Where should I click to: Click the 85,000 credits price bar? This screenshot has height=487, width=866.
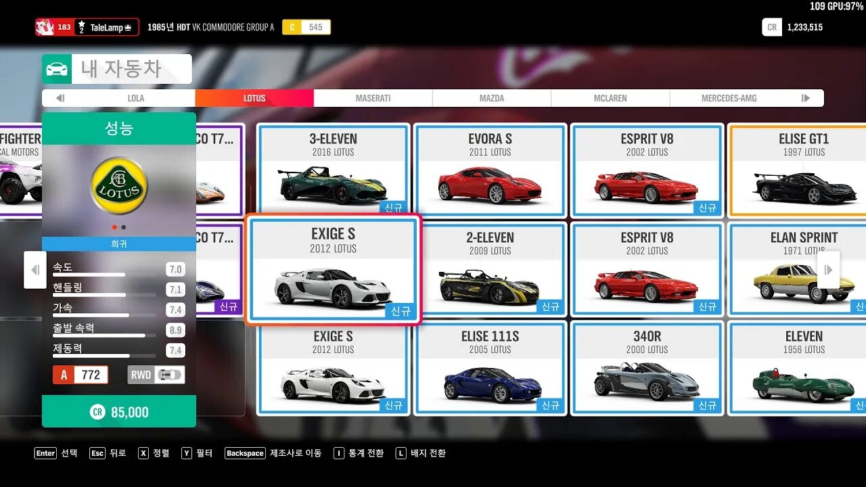119,412
